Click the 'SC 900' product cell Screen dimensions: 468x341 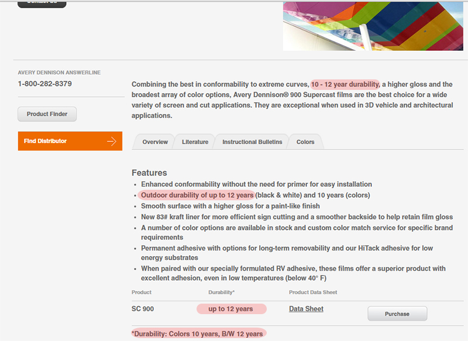pos(143,309)
